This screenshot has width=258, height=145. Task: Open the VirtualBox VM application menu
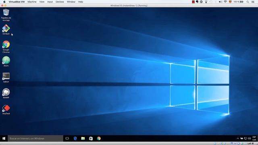pos(17,2)
